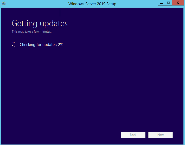This screenshot has height=145, width=185.
Task: Click the "Windows Server 2019 Setup" title text
Action: [92, 4]
